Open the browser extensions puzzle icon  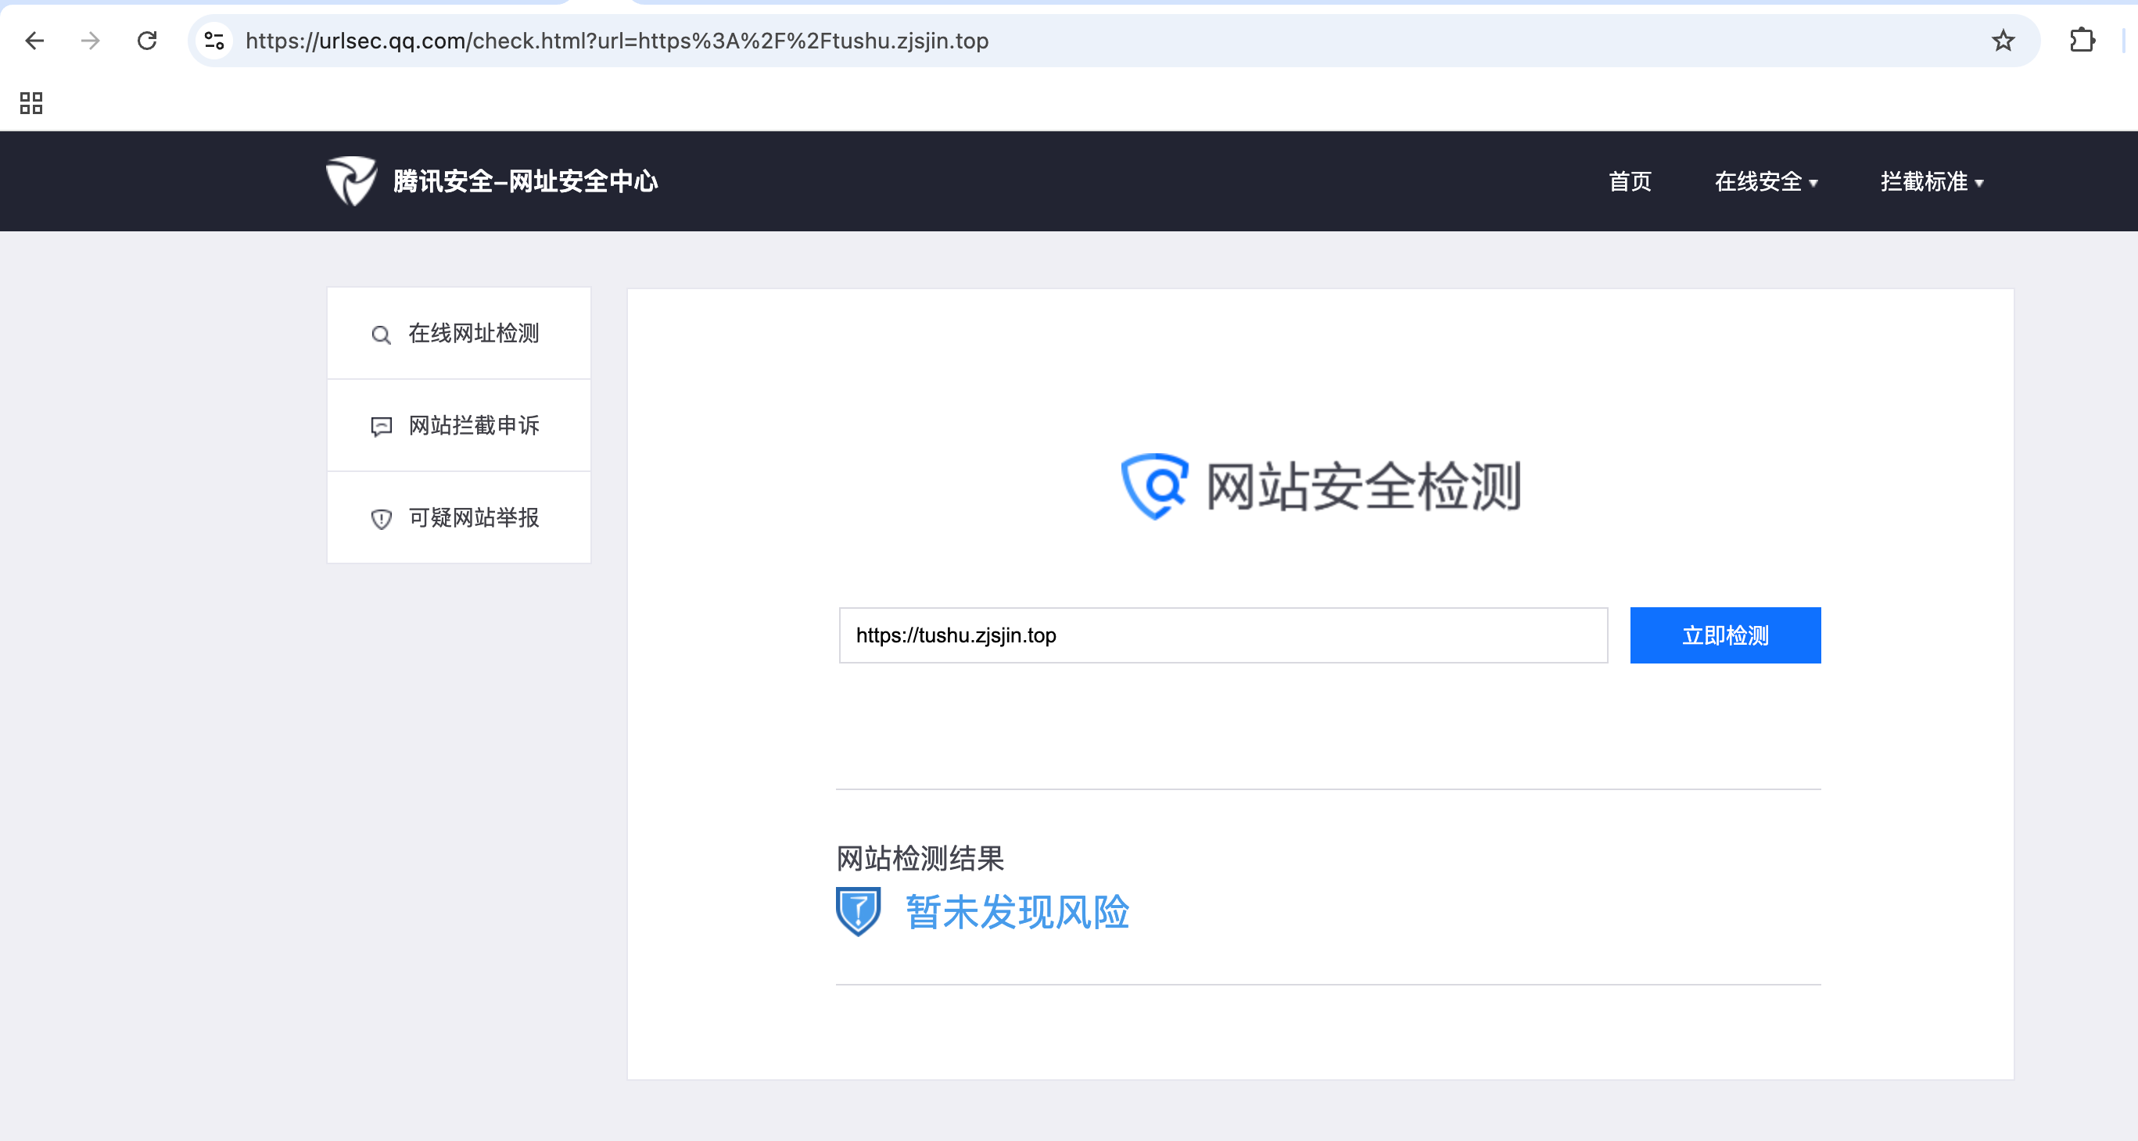coord(2082,41)
